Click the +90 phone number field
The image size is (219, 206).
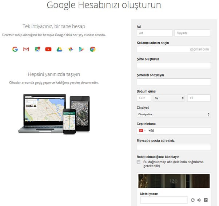[179, 131]
